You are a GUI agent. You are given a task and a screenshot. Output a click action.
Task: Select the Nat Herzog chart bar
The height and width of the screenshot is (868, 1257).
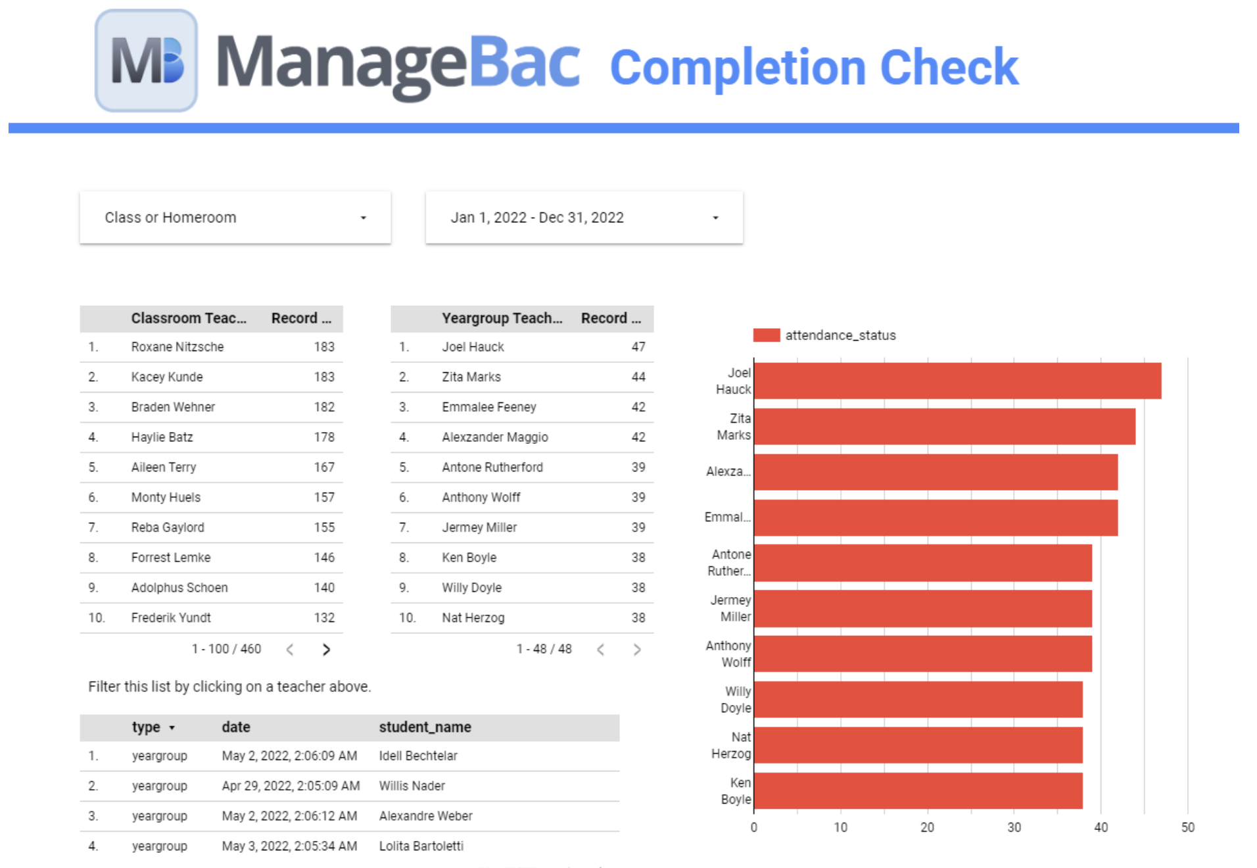coord(918,745)
